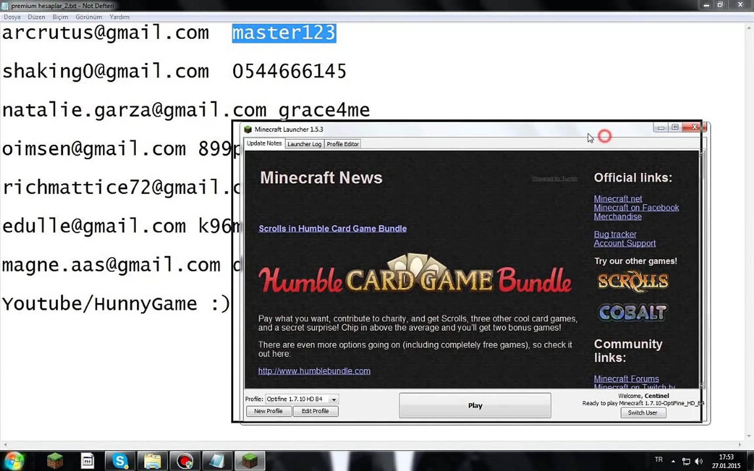Click the Powered by Tumblr link
Screen dimensions: 754x471
click(555, 179)
